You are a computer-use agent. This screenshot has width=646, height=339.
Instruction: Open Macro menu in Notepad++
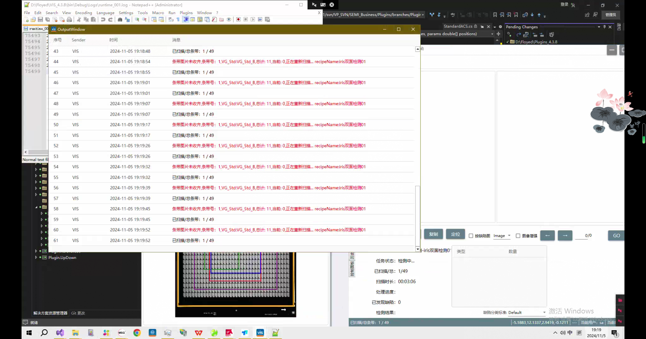pos(158,13)
